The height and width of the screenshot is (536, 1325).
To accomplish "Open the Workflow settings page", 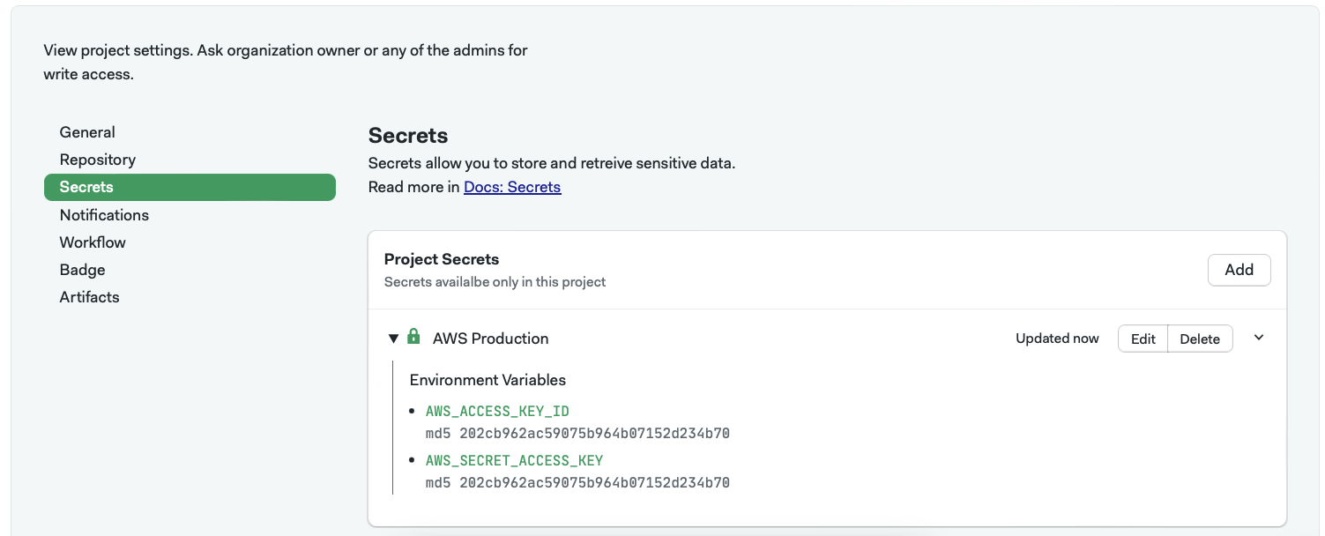I will [92, 242].
